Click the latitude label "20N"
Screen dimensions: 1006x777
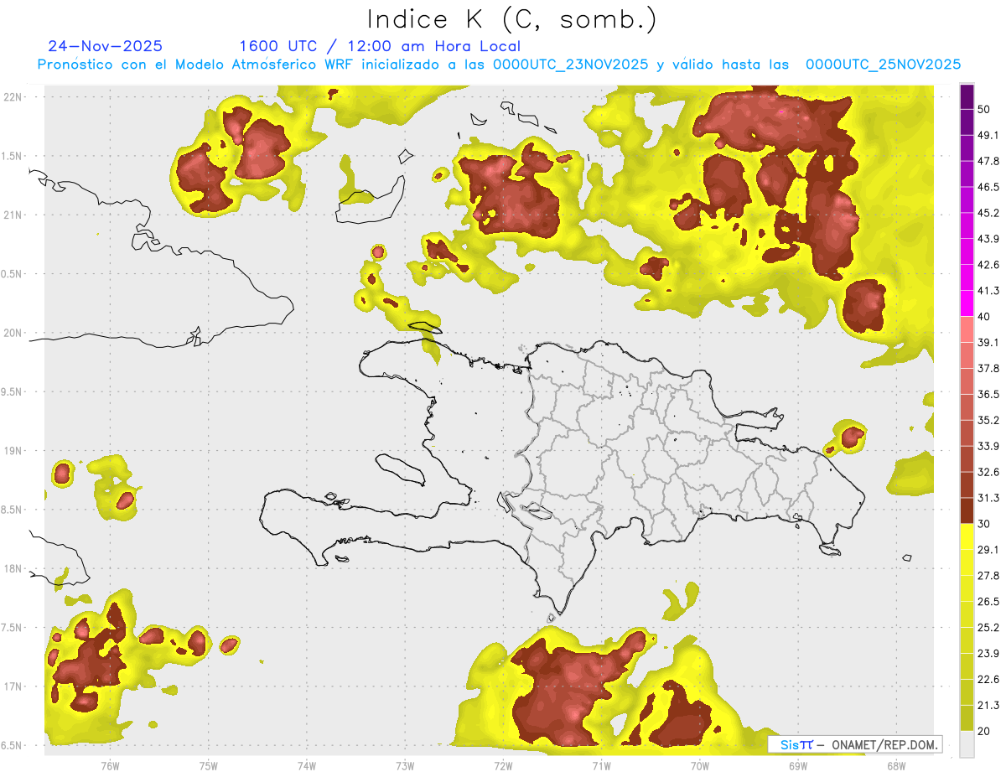point(13,333)
